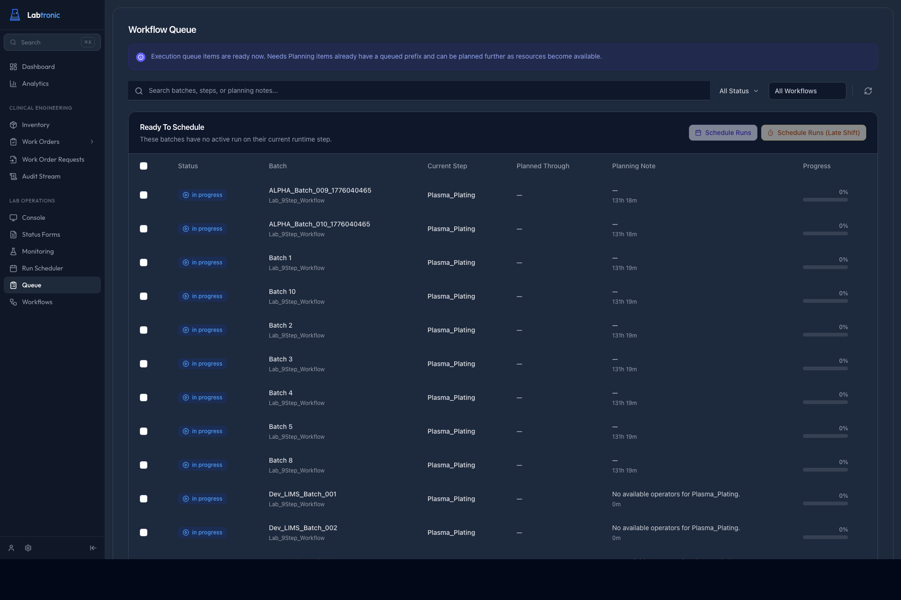Expand the Work Orders sidebar item
The width and height of the screenshot is (901, 600).
coord(92,142)
